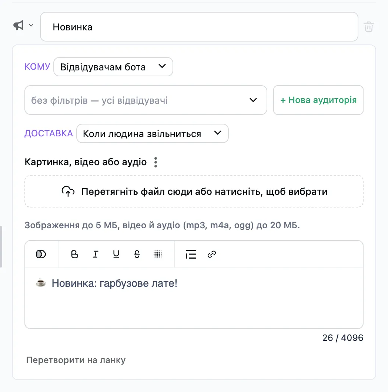388x392 pixels.
Task: Click the title field containing Новинка
Action: (199, 27)
